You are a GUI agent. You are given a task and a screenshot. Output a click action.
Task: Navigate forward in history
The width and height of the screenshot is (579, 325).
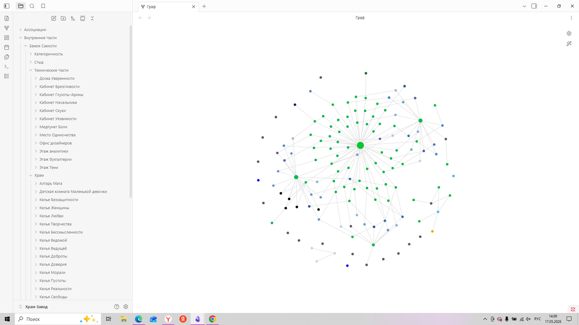coord(149,18)
